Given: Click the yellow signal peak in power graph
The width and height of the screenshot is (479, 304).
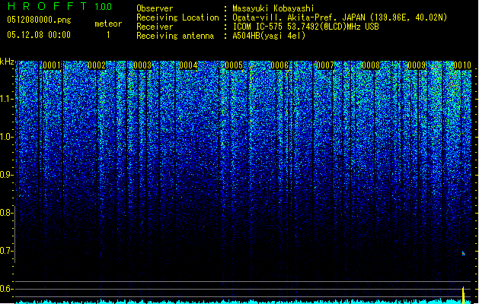Looking at the screenshot, I should pyautogui.click(x=464, y=295).
